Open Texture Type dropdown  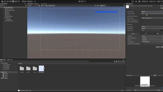[152, 12]
